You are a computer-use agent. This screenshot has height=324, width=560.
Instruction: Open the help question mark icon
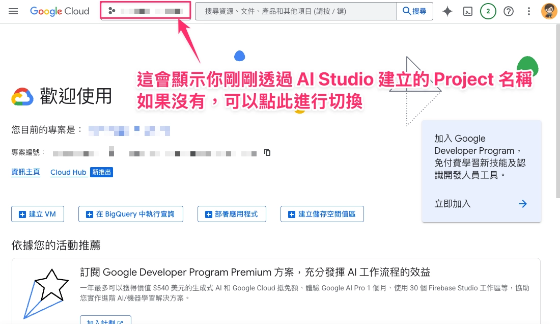click(508, 11)
